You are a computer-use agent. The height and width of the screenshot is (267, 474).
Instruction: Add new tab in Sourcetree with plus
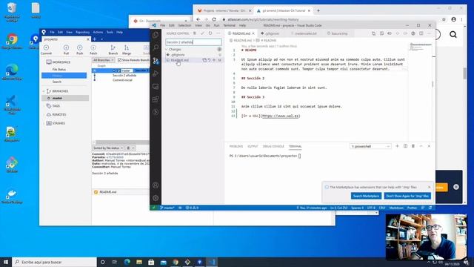pyautogui.click(x=95, y=39)
